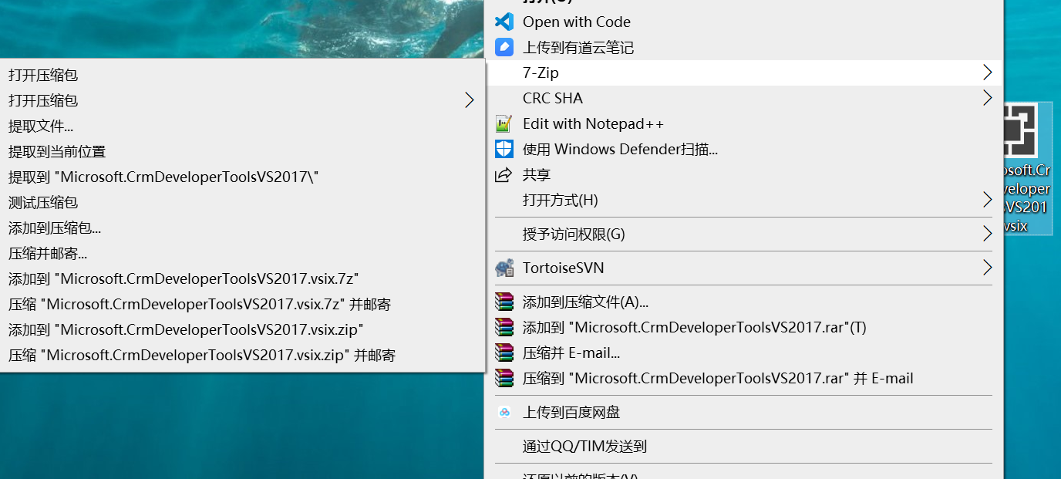Select 压缩 .vsix.7z 并邮寄 entry
Viewport: 1061px width, 479px height.
pos(242,304)
